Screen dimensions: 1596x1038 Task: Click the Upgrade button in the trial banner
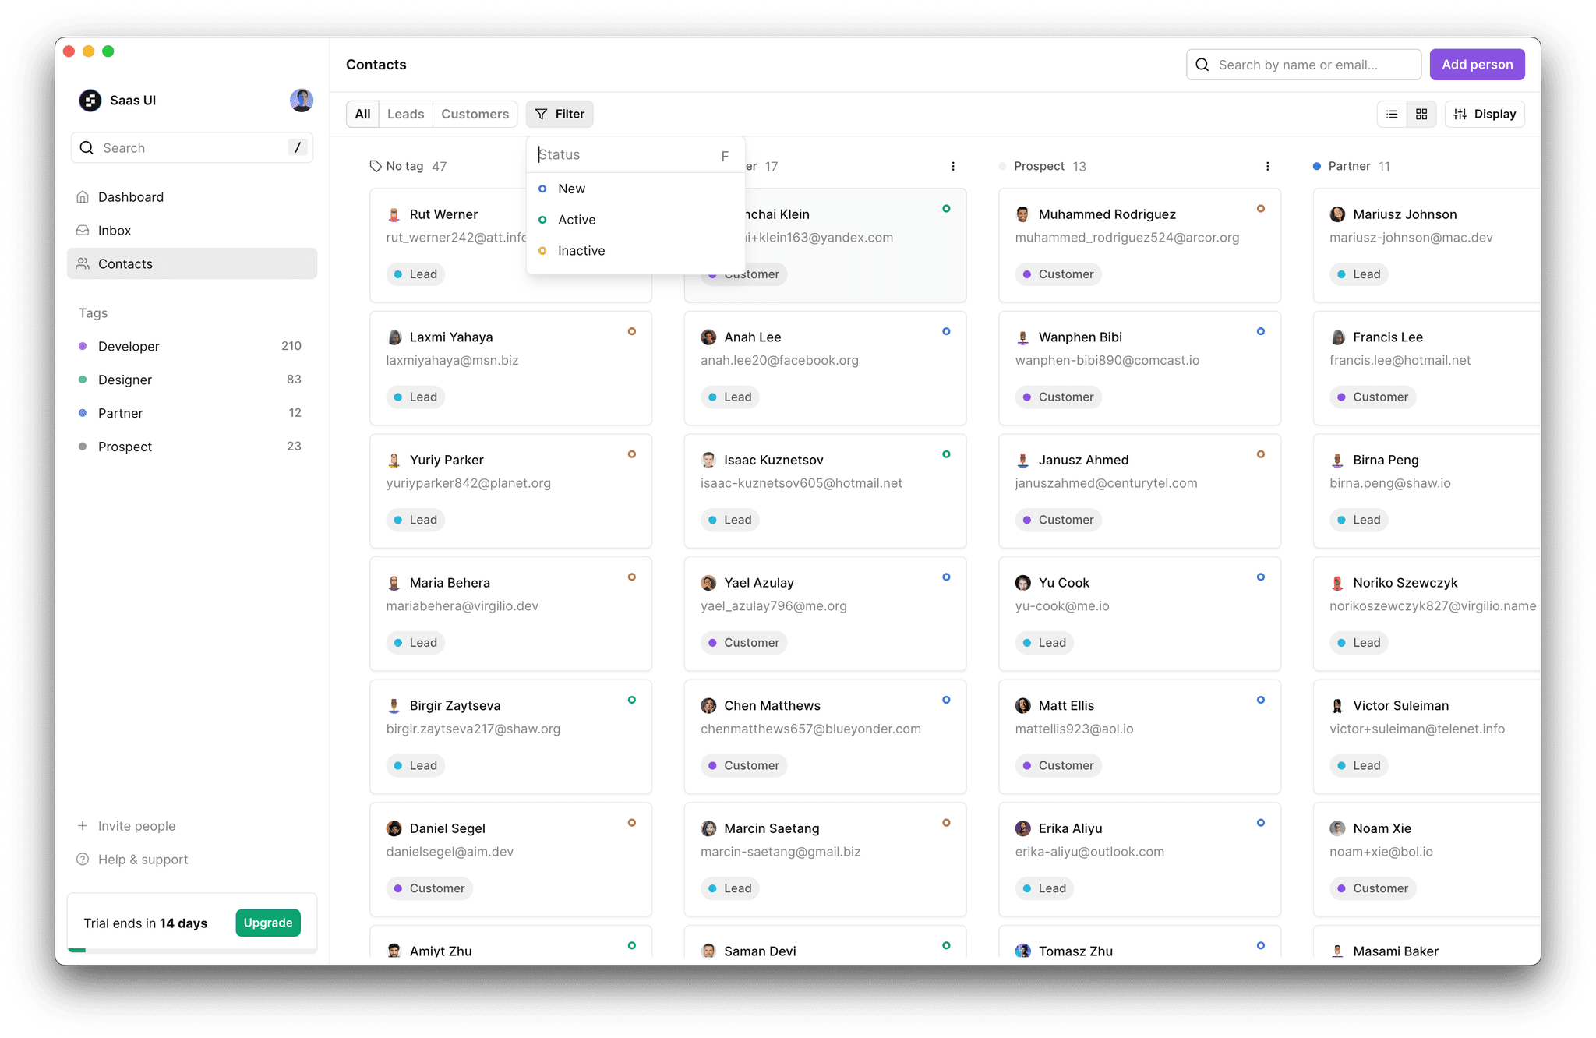pos(267,922)
